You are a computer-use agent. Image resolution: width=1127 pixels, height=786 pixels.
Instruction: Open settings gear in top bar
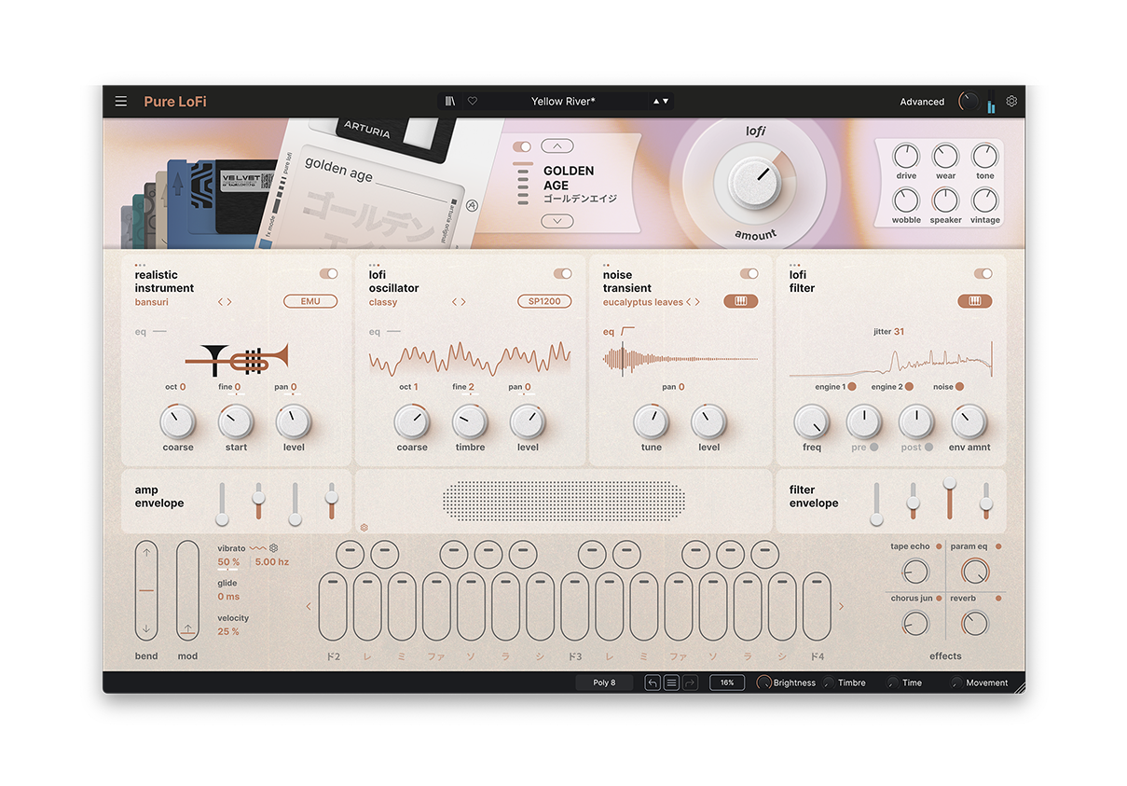point(1011,102)
